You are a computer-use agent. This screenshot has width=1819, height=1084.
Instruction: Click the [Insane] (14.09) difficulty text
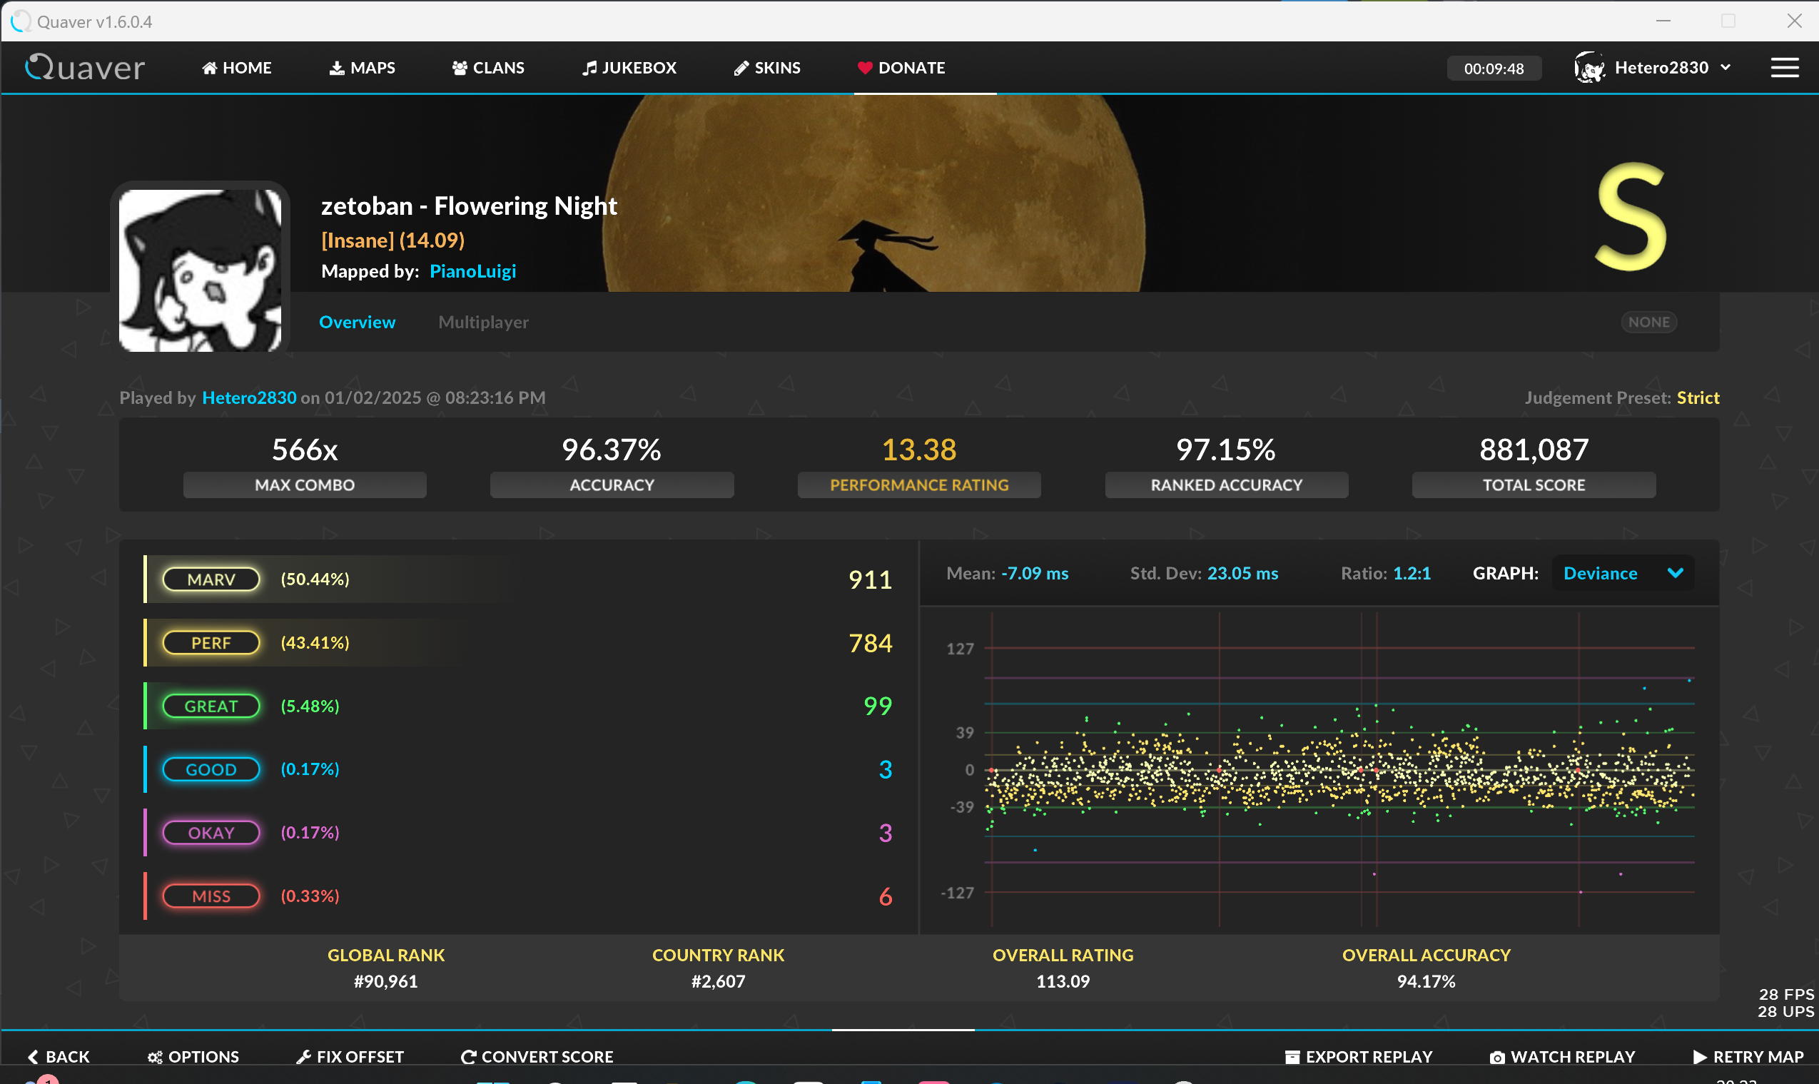(x=393, y=240)
